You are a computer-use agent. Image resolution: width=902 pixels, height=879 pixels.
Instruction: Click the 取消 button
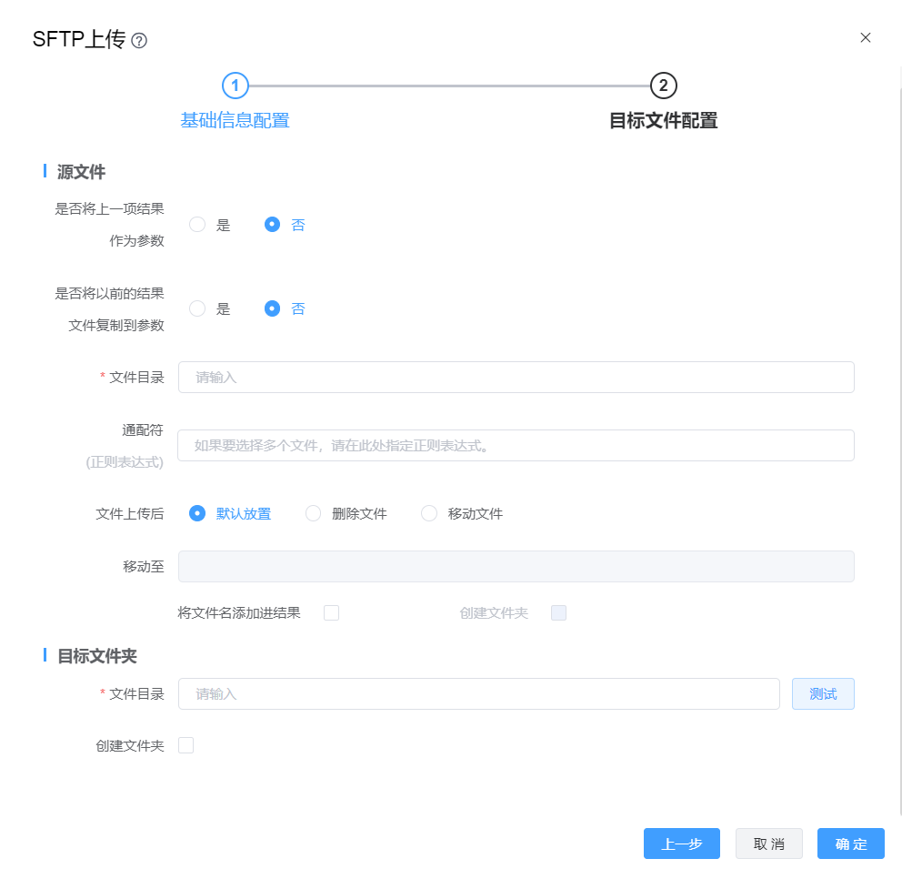point(768,844)
